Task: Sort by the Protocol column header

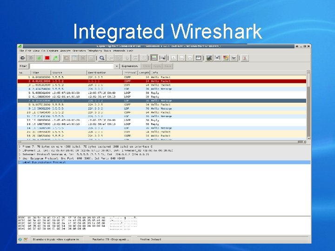Action: pos(130,73)
